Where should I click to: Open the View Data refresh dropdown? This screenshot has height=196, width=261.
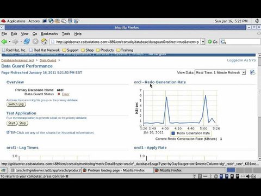(x=220, y=72)
